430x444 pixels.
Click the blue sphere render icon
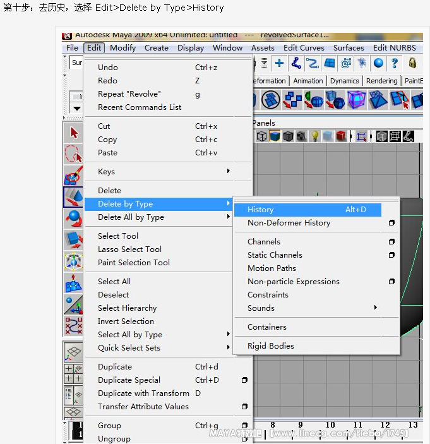pos(378,63)
